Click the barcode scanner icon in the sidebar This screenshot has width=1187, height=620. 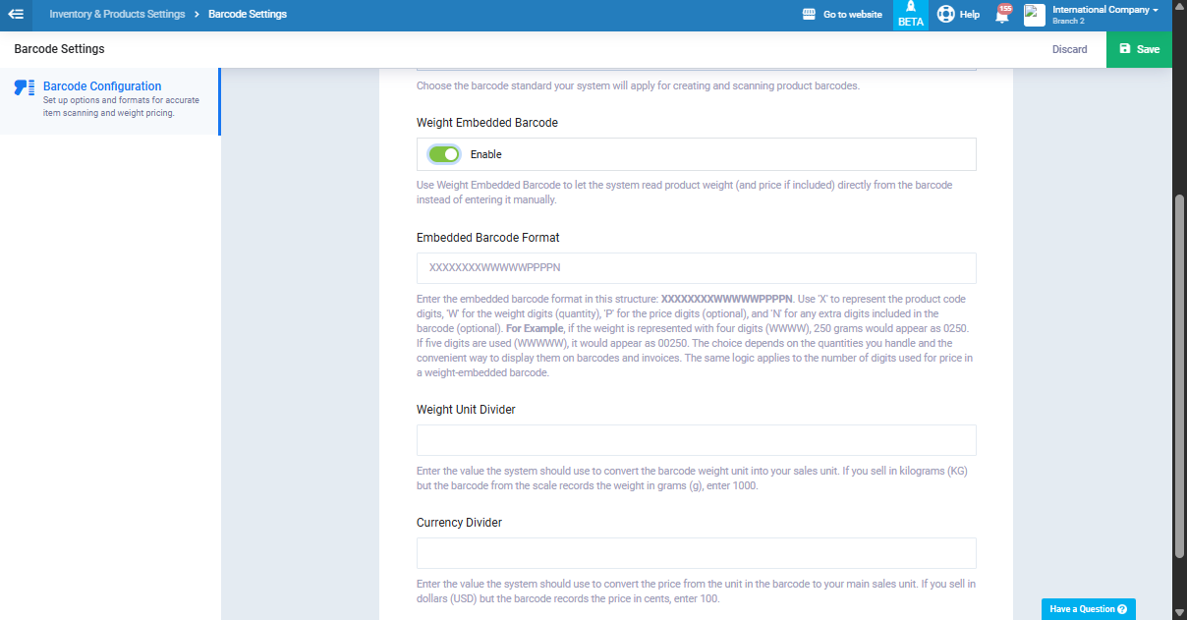coord(25,87)
